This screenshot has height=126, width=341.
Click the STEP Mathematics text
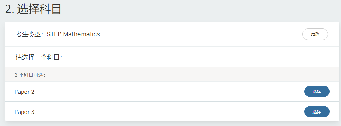(x=73, y=34)
